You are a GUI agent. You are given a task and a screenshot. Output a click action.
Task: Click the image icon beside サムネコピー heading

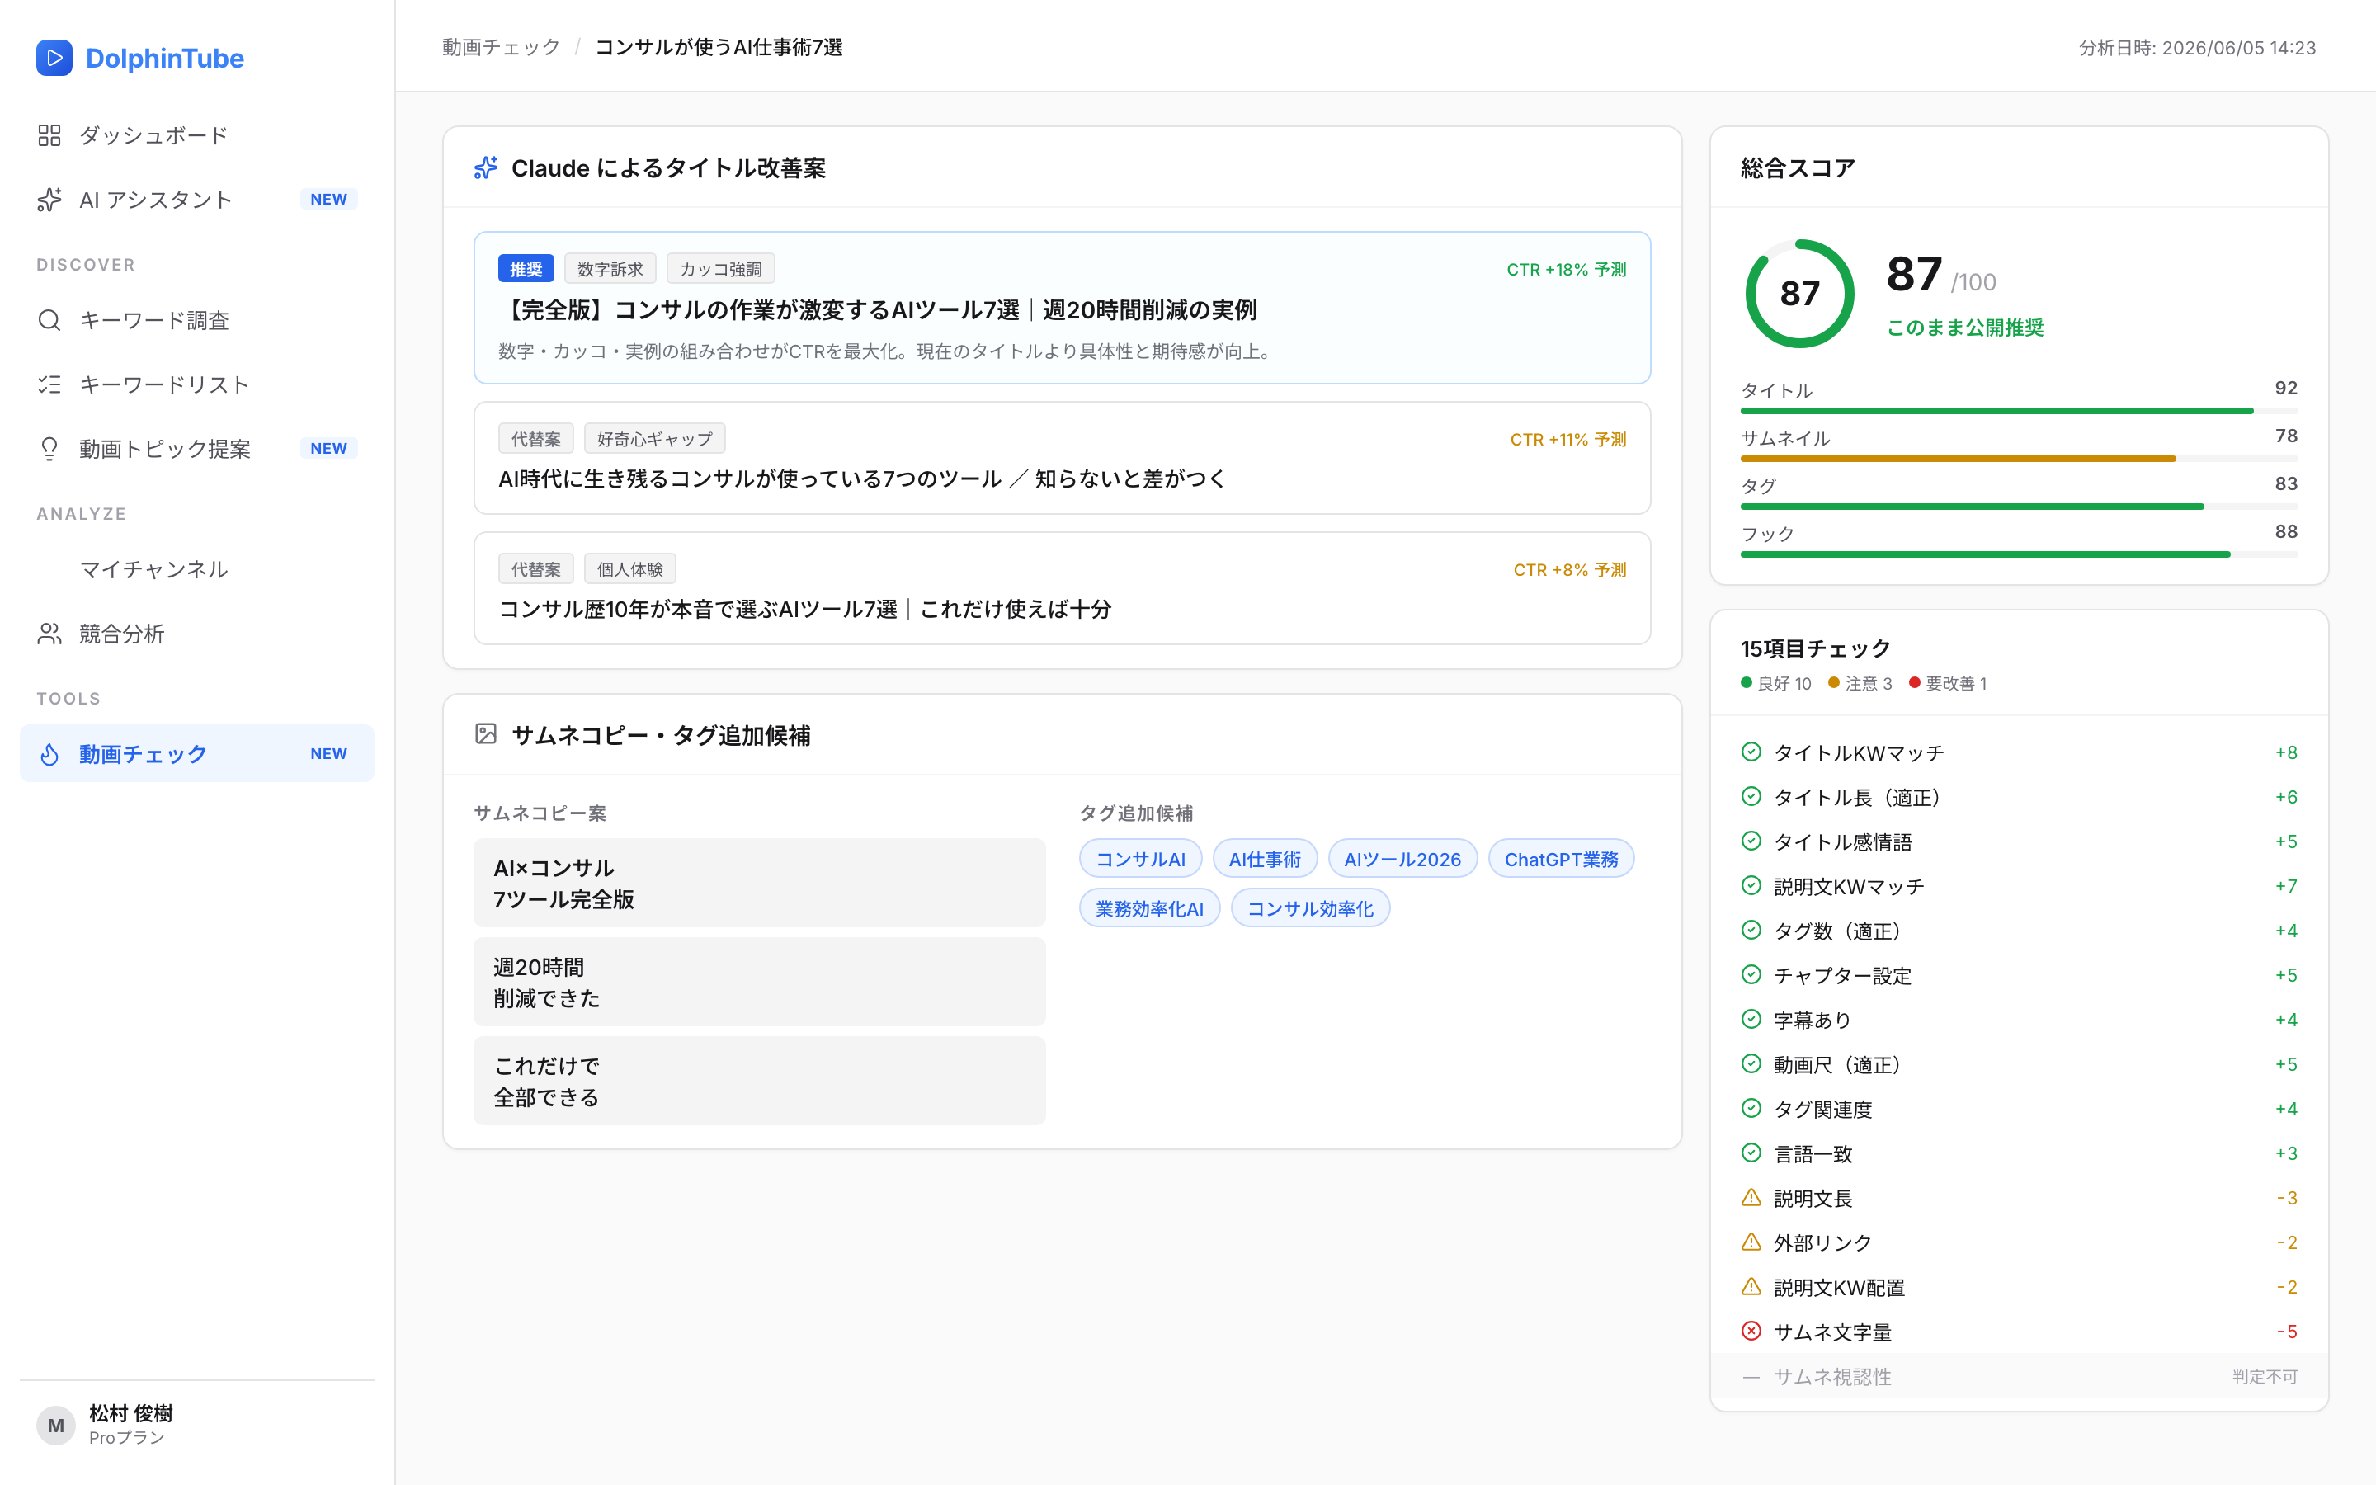coord(486,734)
